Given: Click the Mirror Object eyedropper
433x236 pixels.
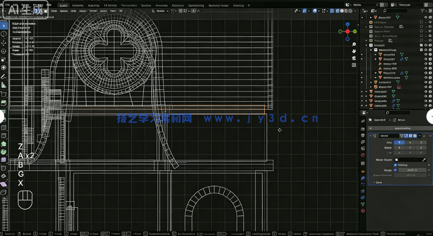Looking at the screenshot, I should click(424, 160).
